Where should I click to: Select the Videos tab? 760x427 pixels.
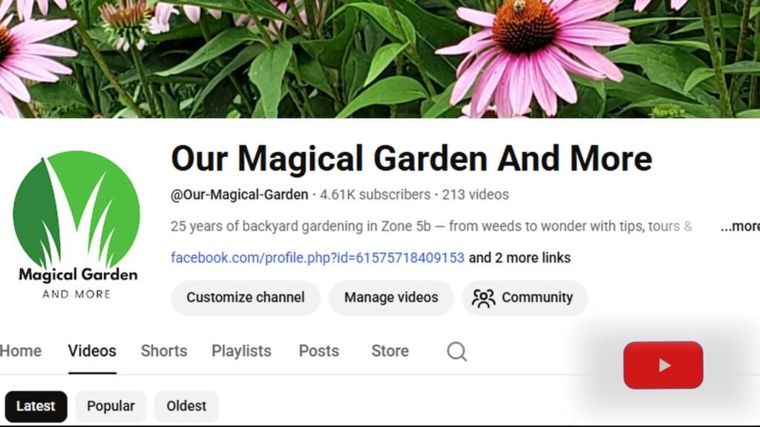pyautogui.click(x=92, y=351)
